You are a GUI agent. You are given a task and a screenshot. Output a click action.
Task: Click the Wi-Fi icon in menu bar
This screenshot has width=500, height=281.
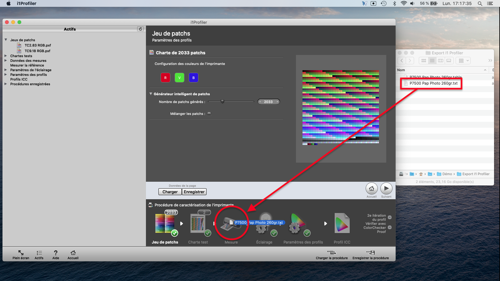point(404,3)
